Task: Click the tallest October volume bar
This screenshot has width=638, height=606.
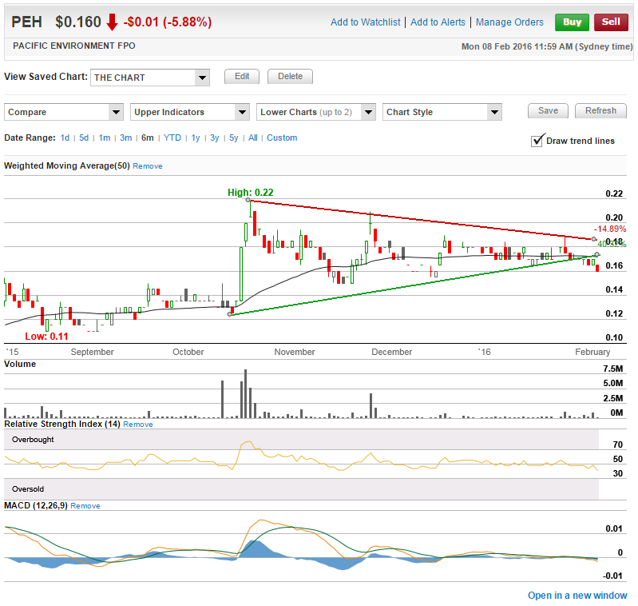Action: (245, 394)
